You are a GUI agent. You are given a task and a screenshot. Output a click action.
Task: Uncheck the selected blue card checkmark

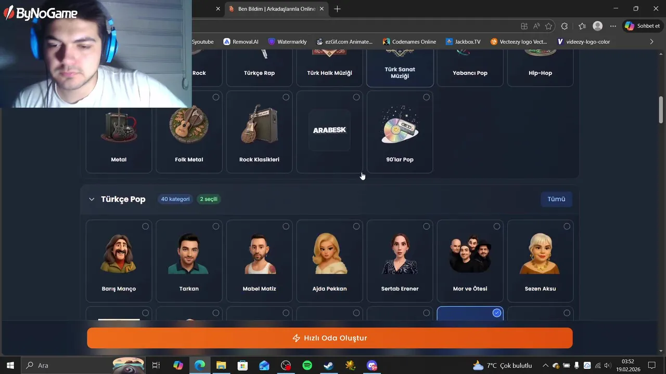pos(497,313)
